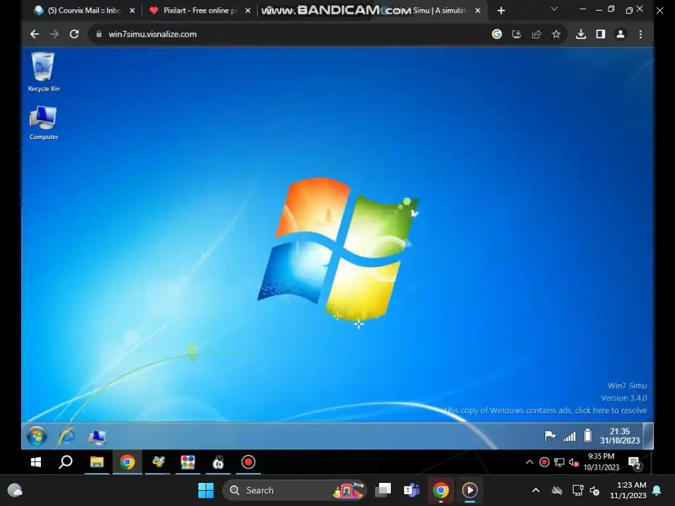The height and width of the screenshot is (506, 675).
Task: Toggle Chrome side panel
Action: point(601,34)
